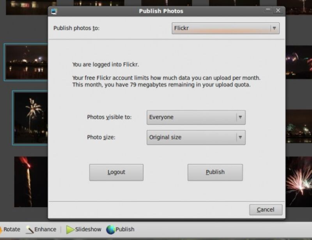Select the Enhance wand tool

tap(30, 230)
